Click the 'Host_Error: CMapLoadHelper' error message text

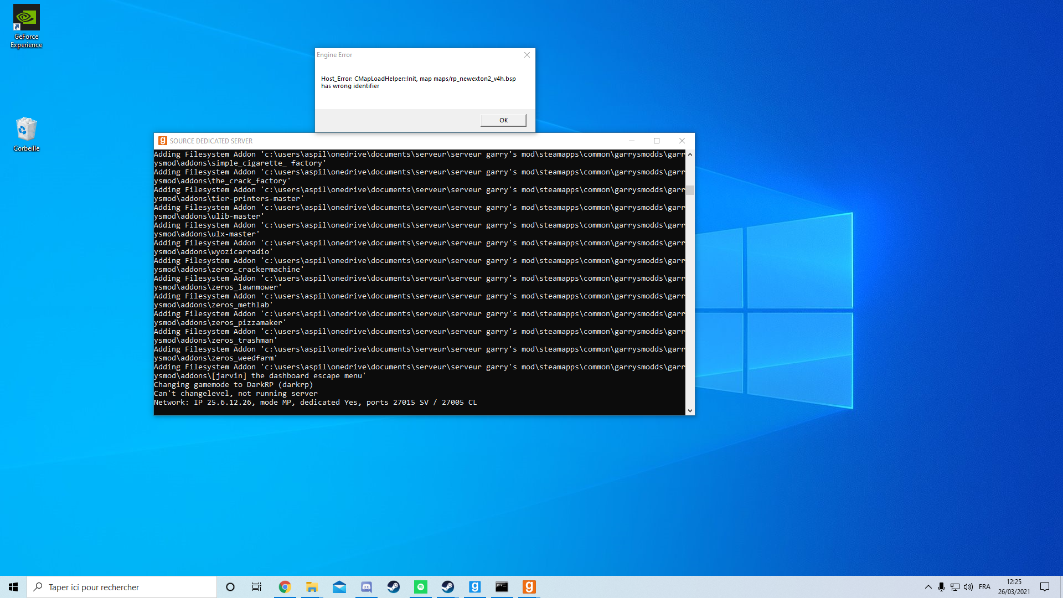pyautogui.click(x=419, y=82)
